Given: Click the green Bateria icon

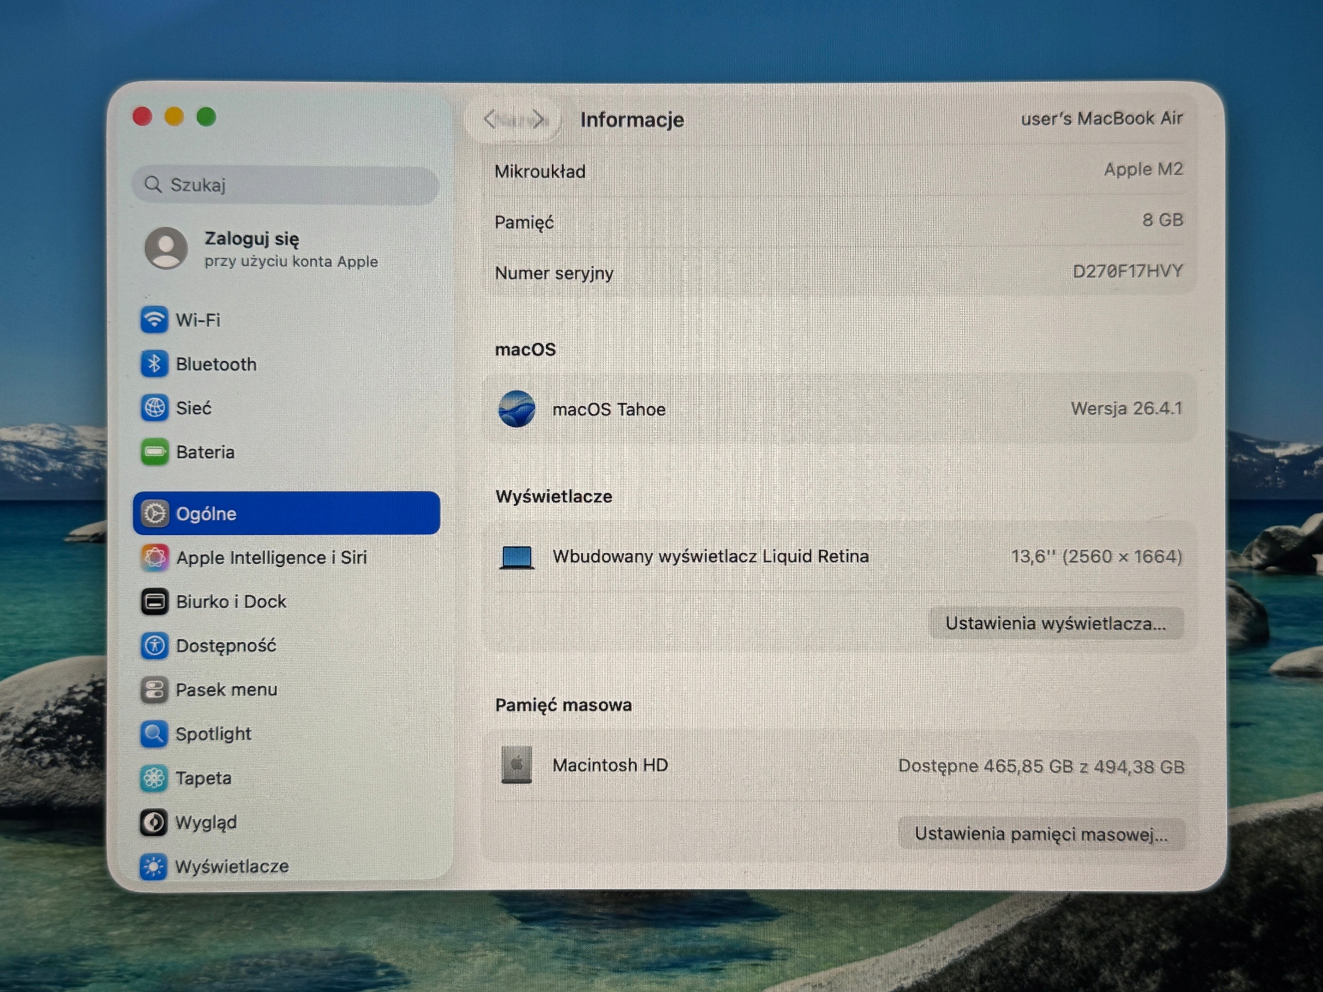Looking at the screenshot, I should pos(155,452).
